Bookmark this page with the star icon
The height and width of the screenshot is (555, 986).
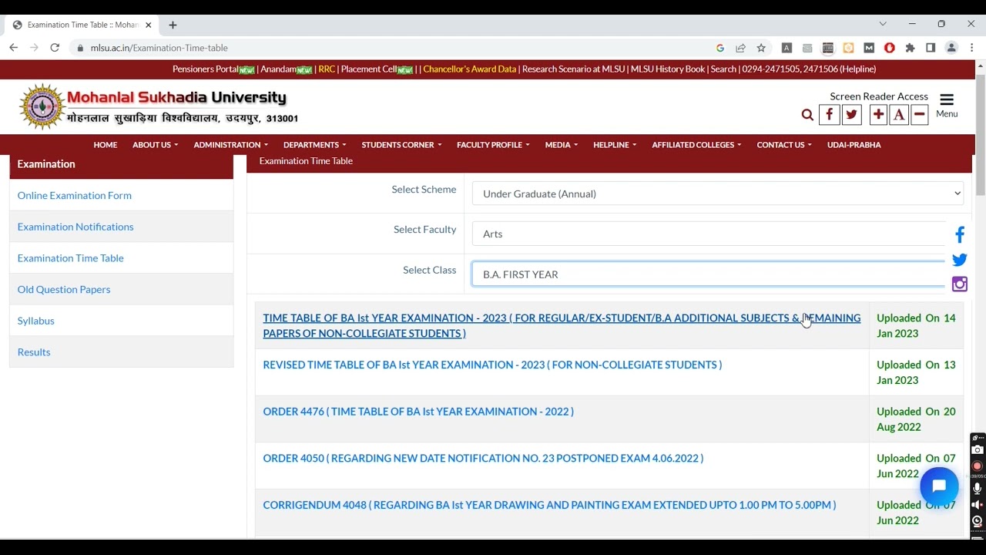pos(761,48)
